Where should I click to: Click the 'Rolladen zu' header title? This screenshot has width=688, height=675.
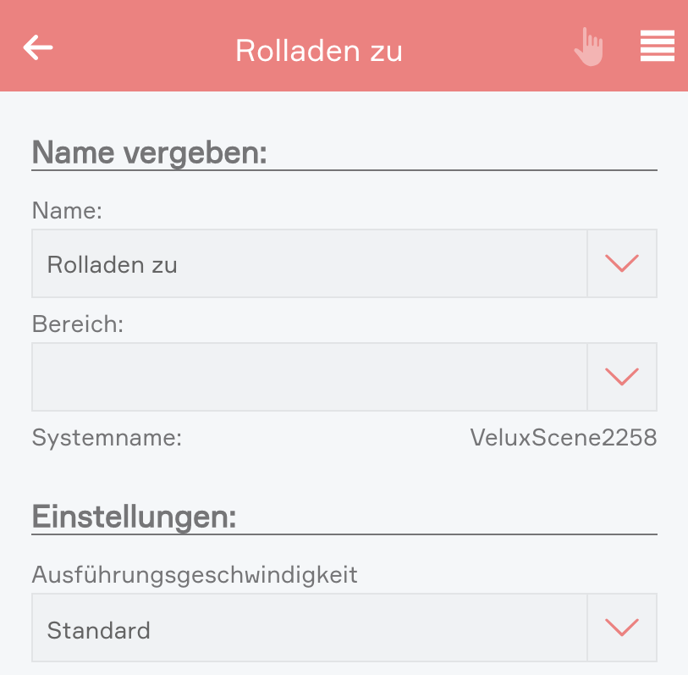(x=319, y=51)
